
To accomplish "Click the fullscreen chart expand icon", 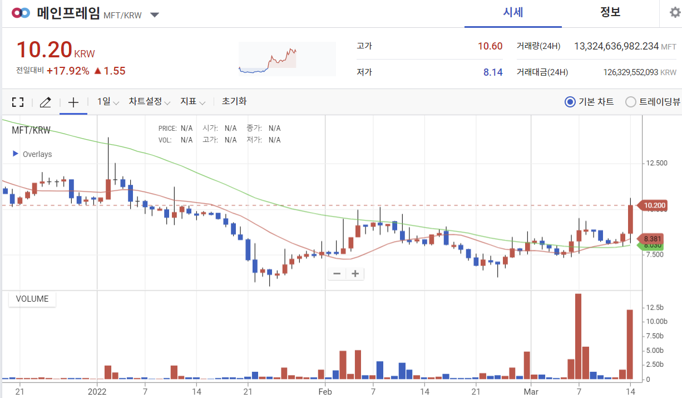I will coord(18,102).
